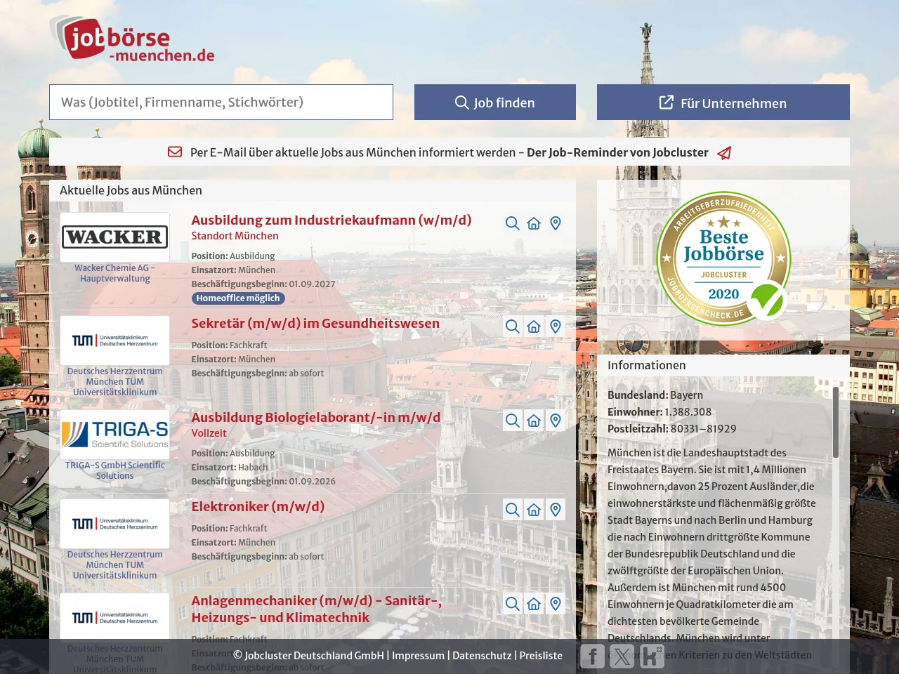The image size is (899, 674).
Task: Click the Informationen heading
Action: (646, 365)
